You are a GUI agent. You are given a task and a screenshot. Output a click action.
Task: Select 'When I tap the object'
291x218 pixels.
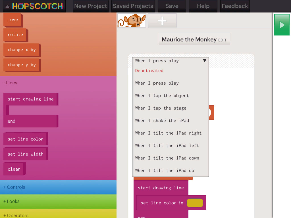coord(162,96)
